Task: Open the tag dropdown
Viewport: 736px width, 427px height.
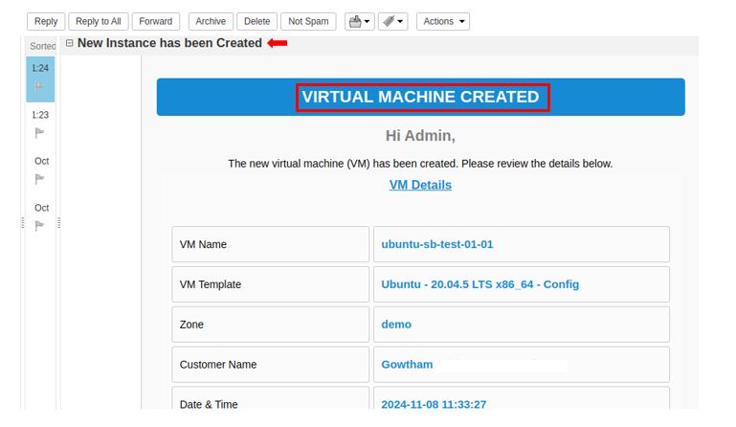Action: click(x=392, y=21)
